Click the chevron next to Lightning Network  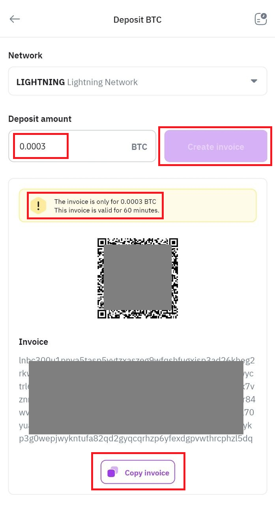tap(254, 81)
